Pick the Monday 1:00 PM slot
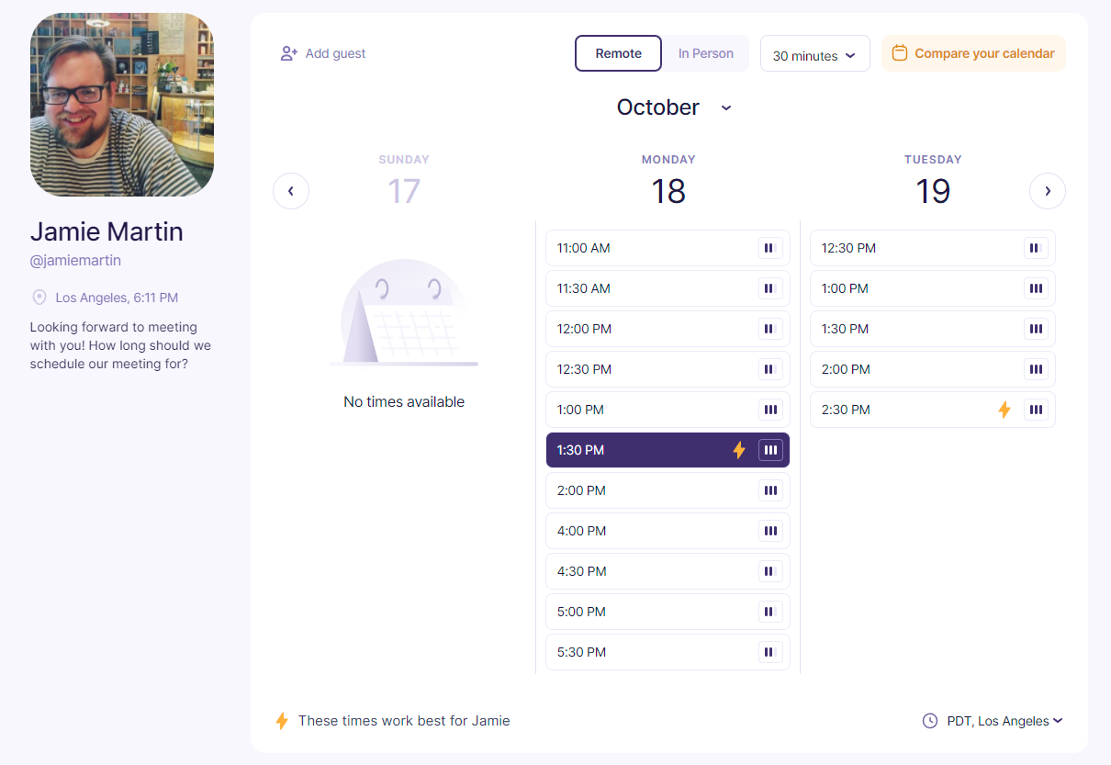1111x765 pixels. [668, 410]
